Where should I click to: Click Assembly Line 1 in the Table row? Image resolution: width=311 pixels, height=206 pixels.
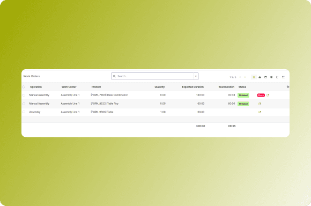[70, 112]
